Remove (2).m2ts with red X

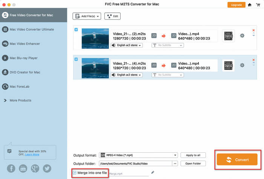pyautogui.click(x=253, y=30)
